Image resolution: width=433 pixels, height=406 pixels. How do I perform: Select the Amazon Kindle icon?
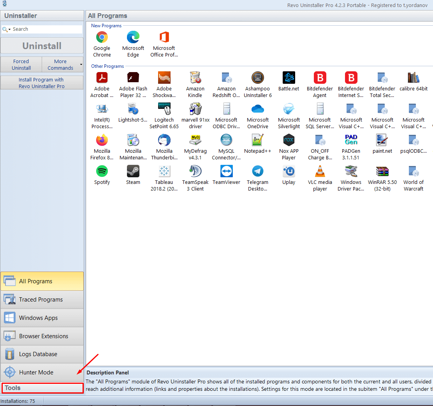coord(195,78)
